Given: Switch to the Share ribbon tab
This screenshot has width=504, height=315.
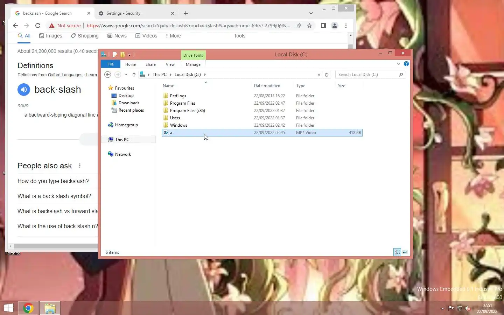Looking at the screenshot, I should click(150, 64).
